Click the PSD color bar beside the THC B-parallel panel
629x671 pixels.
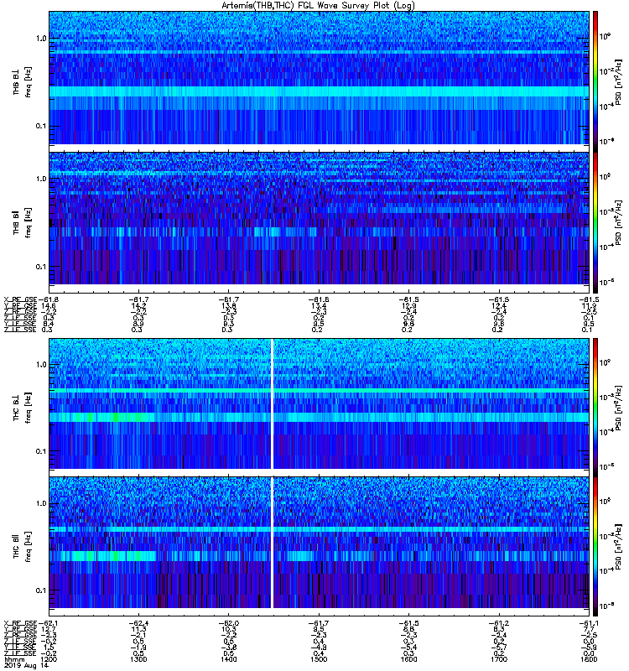click(x=595, y=547)
